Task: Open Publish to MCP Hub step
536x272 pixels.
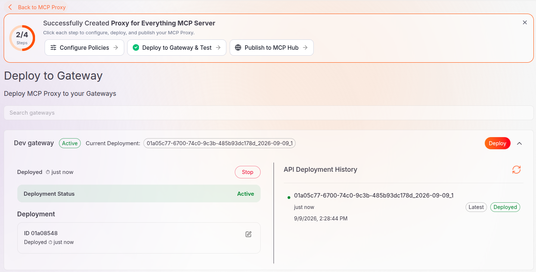Action: 272,48
